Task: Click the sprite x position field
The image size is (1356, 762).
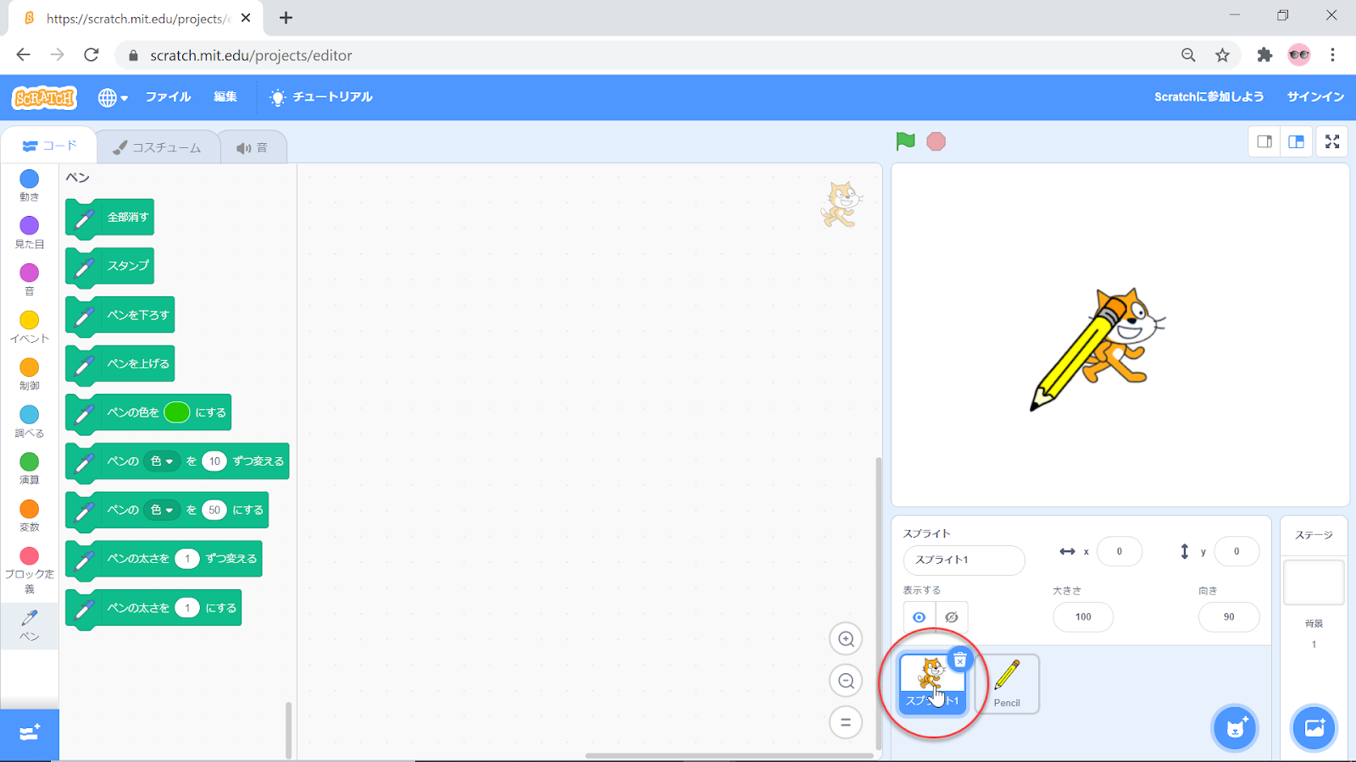Action: coord(1119,551)
